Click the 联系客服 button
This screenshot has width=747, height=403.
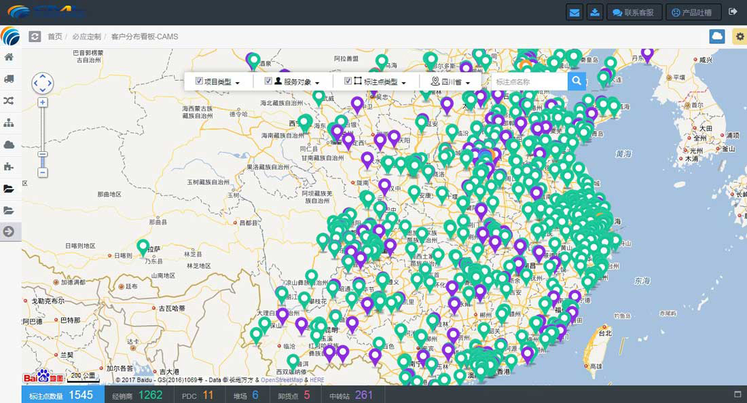click(634, 12)
